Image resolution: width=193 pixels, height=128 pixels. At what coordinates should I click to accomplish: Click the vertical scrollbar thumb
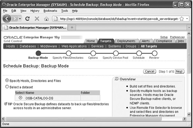[x=189, y=55]
